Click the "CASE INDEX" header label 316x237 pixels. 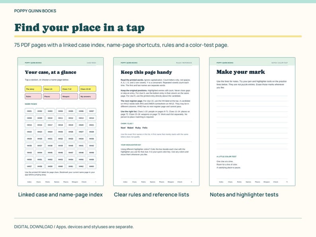[x=91, y=63]
